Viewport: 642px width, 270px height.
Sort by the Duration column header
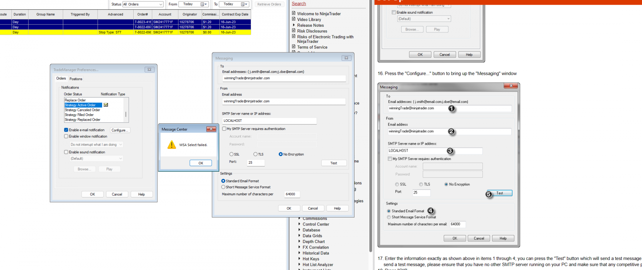(20, 14)
